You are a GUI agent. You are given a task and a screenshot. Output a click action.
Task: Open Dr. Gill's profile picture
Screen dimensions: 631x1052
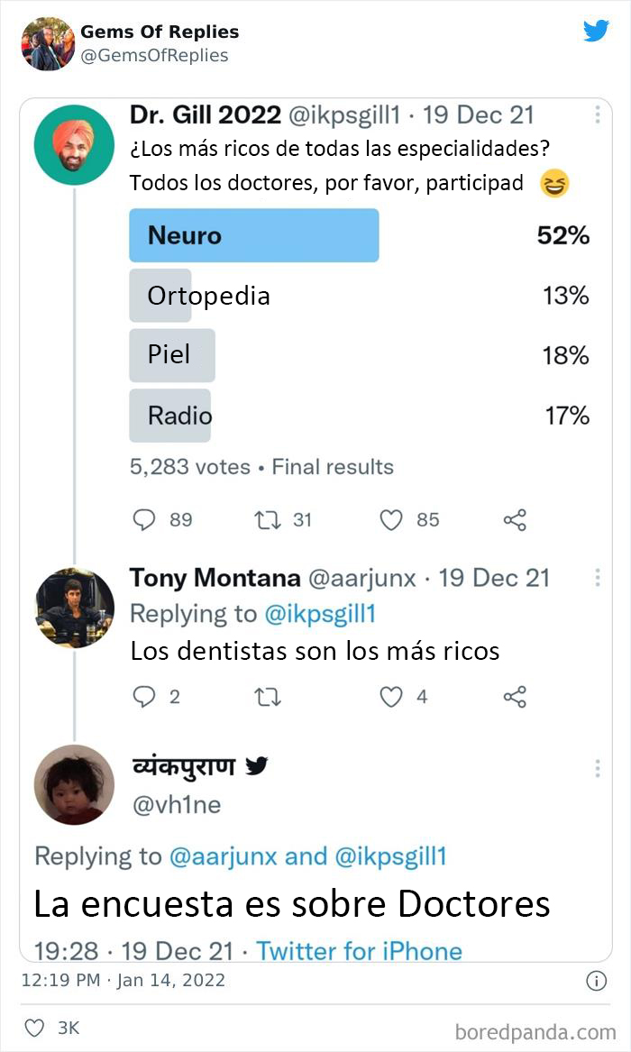point(74,145)
